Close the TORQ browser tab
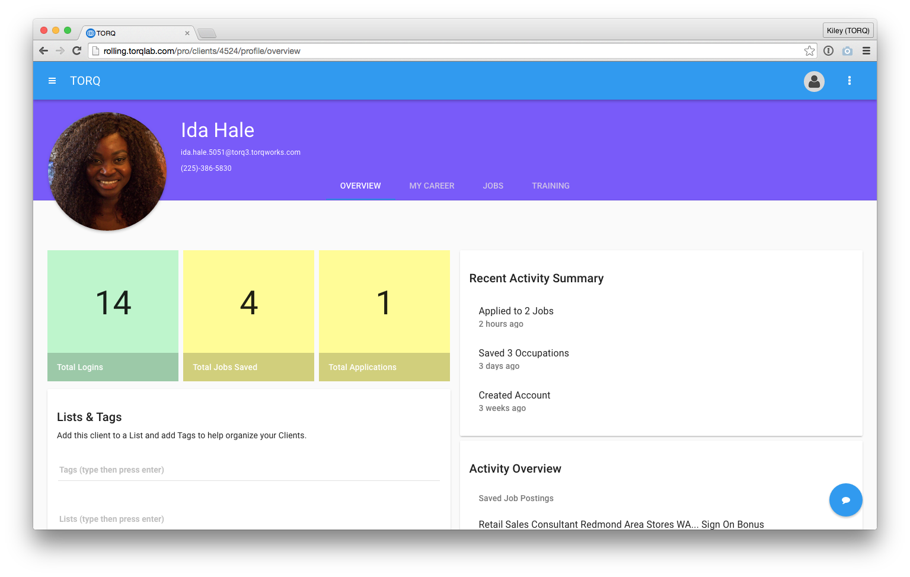Screen dimensions: 910x577 [187, 33]
